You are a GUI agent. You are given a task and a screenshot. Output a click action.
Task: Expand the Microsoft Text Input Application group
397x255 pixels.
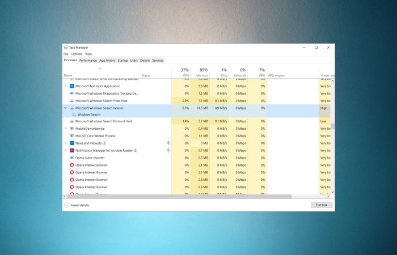[x=65, y=86]
